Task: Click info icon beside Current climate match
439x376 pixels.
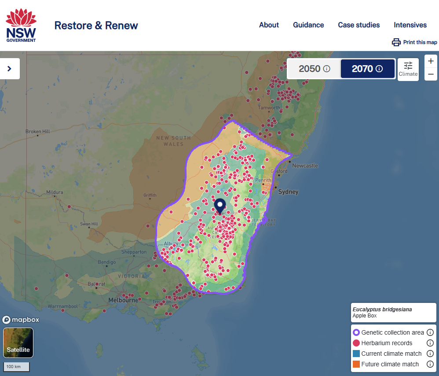Action: pyautogui.click(x=430, y=354)
